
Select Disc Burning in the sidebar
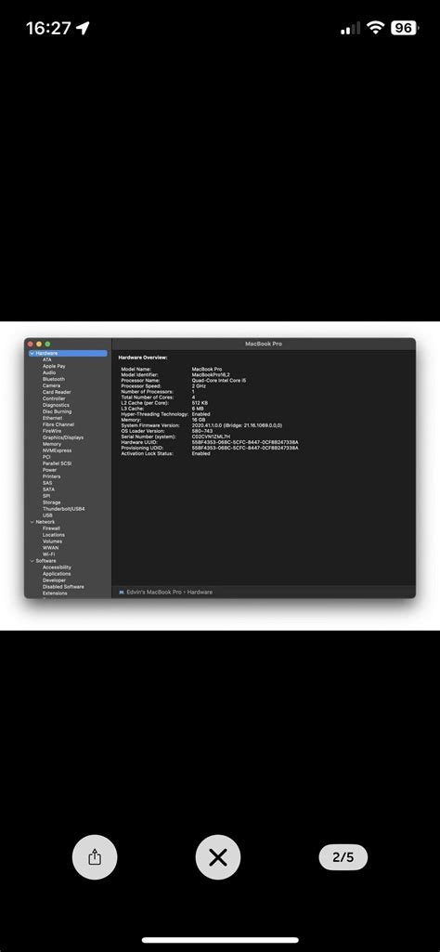click(57, 411)
